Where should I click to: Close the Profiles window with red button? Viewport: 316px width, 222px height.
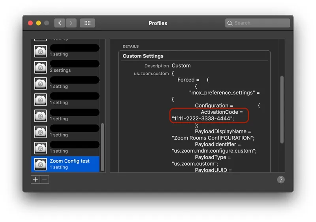tap(30, 23)
